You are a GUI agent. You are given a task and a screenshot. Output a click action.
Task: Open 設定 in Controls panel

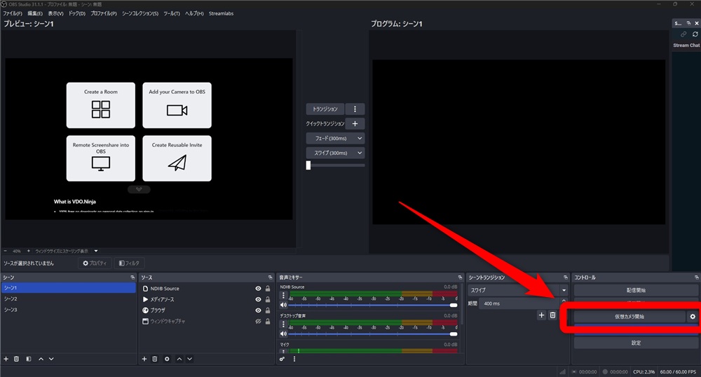636,343
